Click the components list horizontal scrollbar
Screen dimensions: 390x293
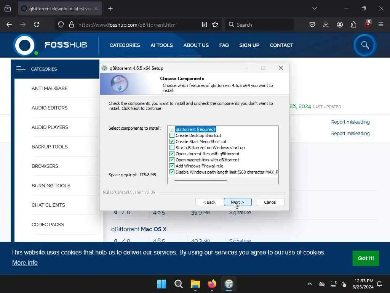(200, 180)
